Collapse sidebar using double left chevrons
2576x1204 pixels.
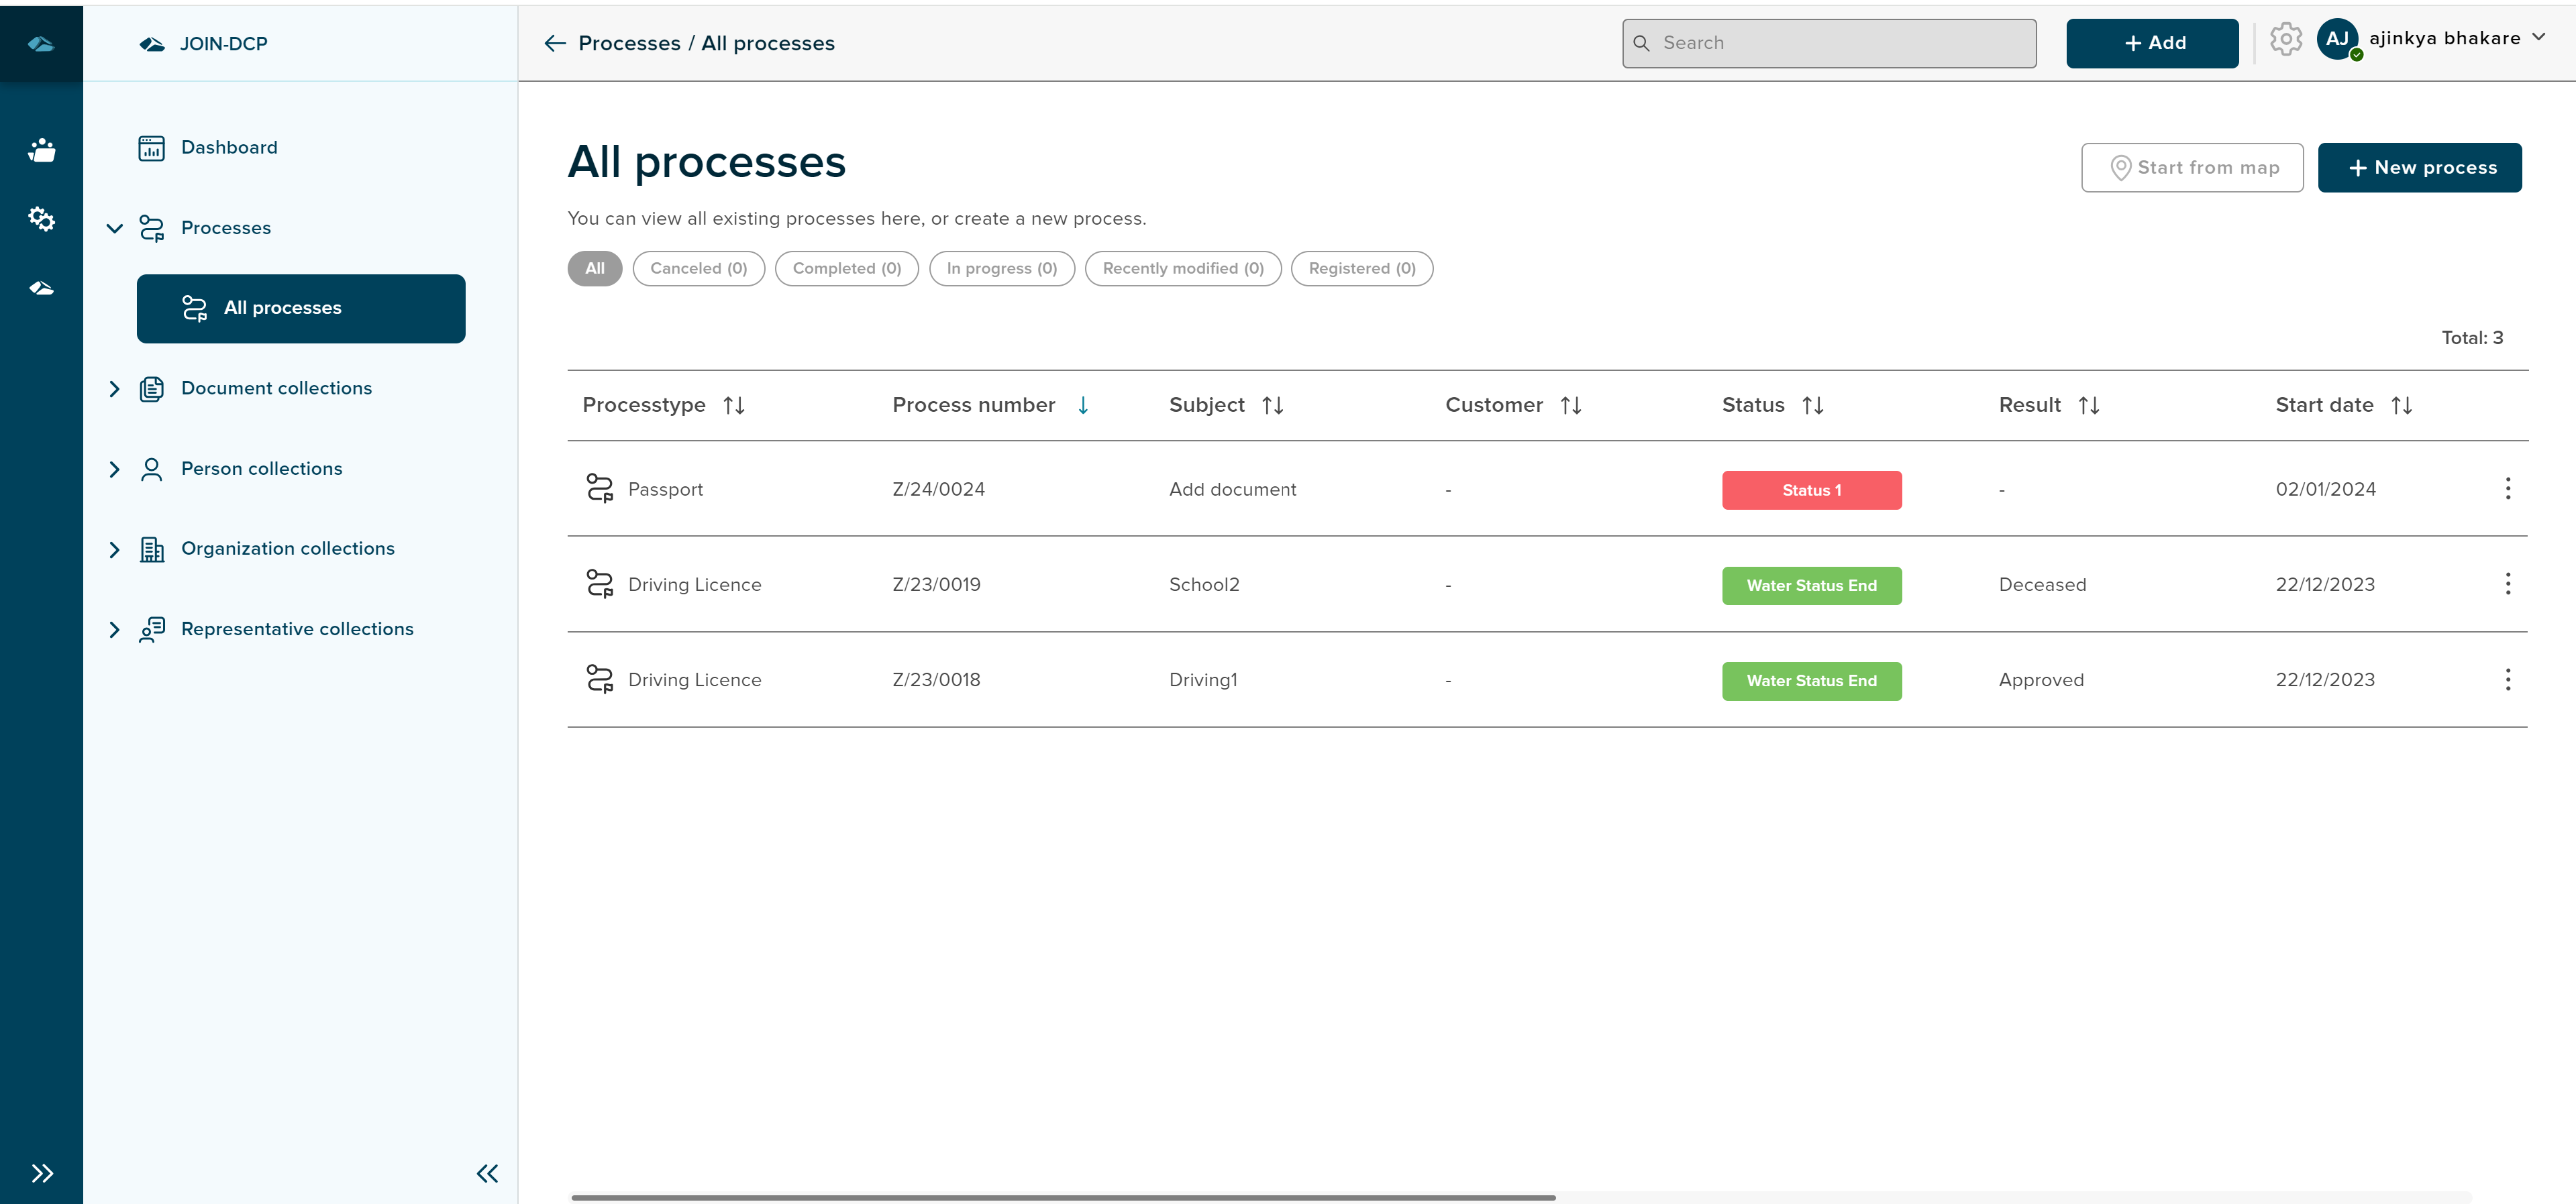pos(487,1173)
